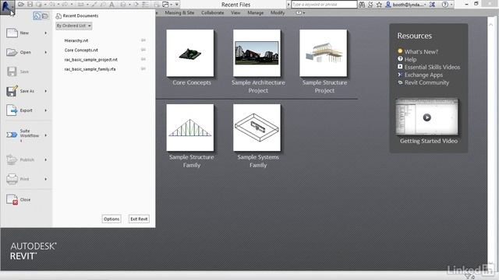Image resolution: width=499 pixels, height=280 pixels.
Task: Switch to the Modify ribbon tab
Action: 278,12
